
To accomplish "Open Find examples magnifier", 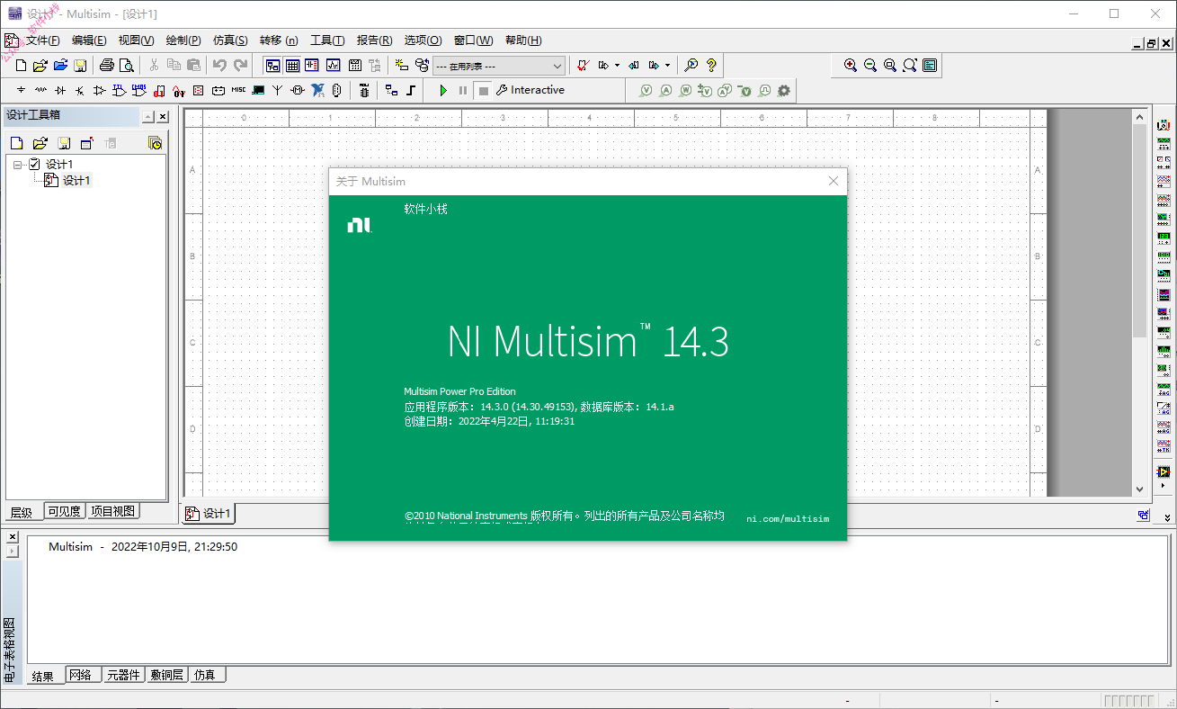I will 691,65.
